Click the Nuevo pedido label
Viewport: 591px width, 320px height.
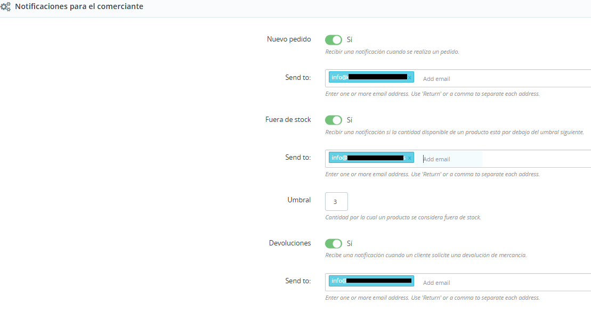point(289,39)
